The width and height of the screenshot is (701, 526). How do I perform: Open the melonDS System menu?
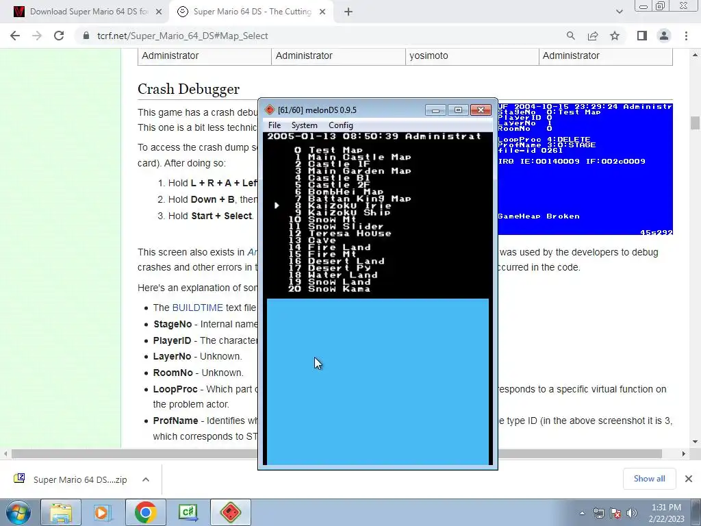[x=305, y=125]
